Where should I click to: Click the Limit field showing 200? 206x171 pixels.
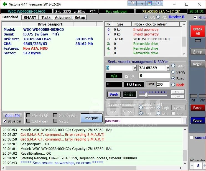click(163, 84)
